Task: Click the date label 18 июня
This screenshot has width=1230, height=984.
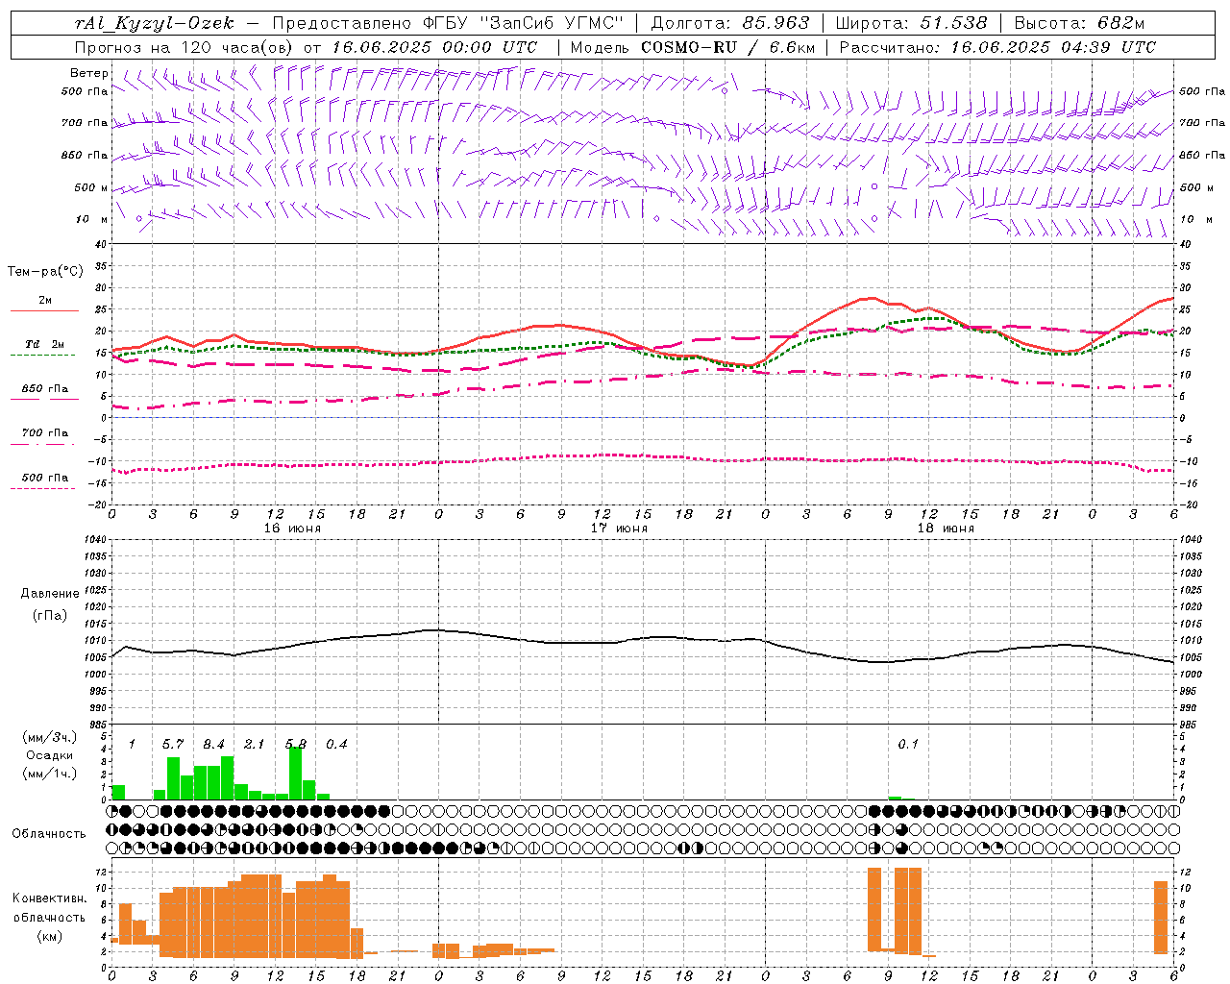Action: 946,529
